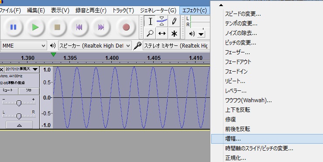Click the Record button

[126, 27]
